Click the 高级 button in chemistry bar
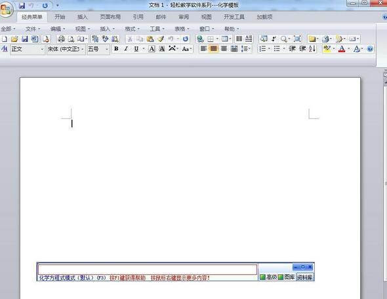 click(x=268, y=277)
